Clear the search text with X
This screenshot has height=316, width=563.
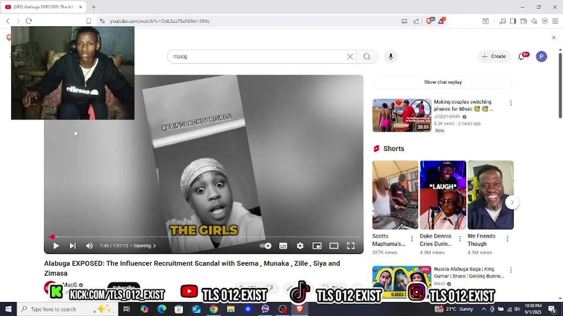point(350,56)
